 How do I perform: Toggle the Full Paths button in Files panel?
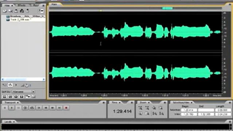coord(33,97)
